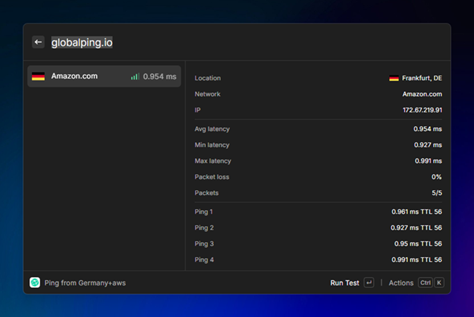The height and width of the screenshot is (317, 474).
Task: Click the Min latency label
Action: point(212,145)
